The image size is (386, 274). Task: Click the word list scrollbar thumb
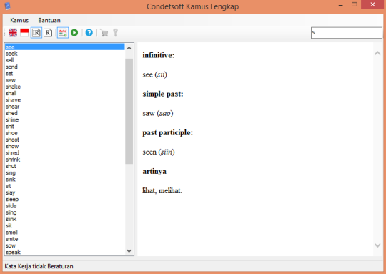129,111
